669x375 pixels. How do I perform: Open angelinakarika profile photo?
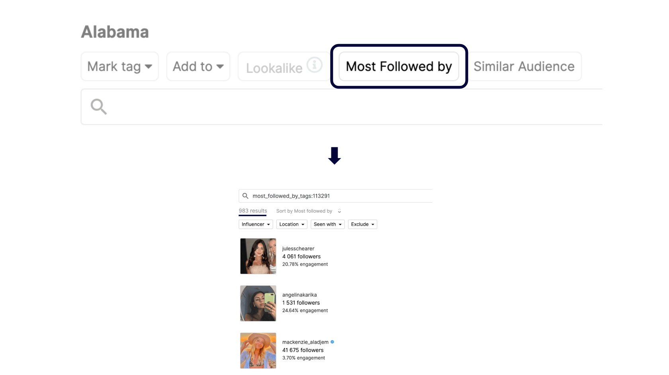258,303
